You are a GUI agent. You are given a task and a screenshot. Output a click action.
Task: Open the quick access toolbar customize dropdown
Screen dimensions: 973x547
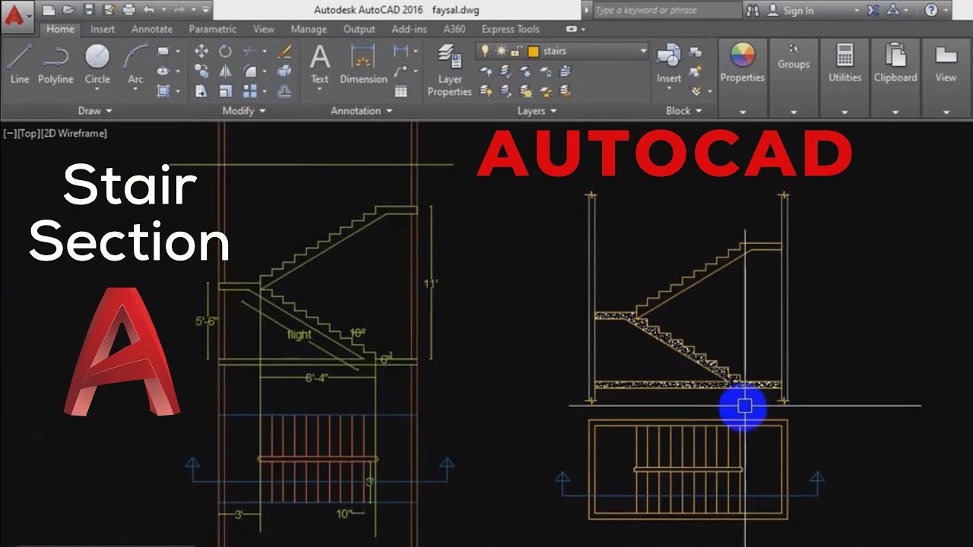coord(205,10)
